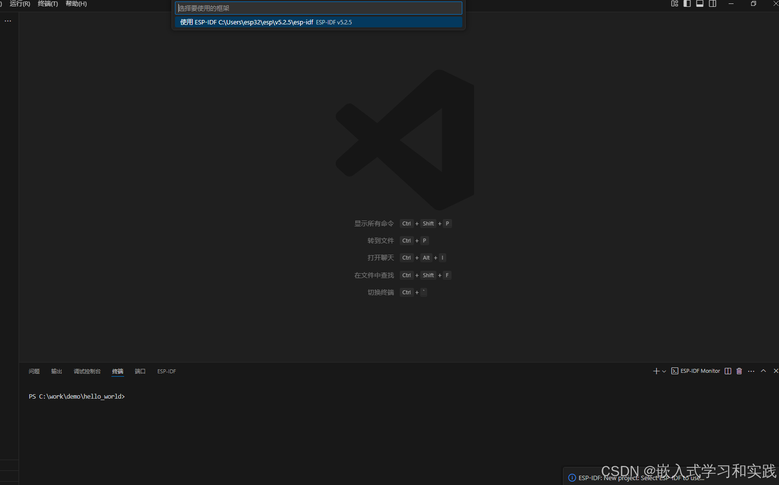The width and height of the screenshot is (779, 485).
Task: Open the Customize Layout icon
Action: coord(674,4)
